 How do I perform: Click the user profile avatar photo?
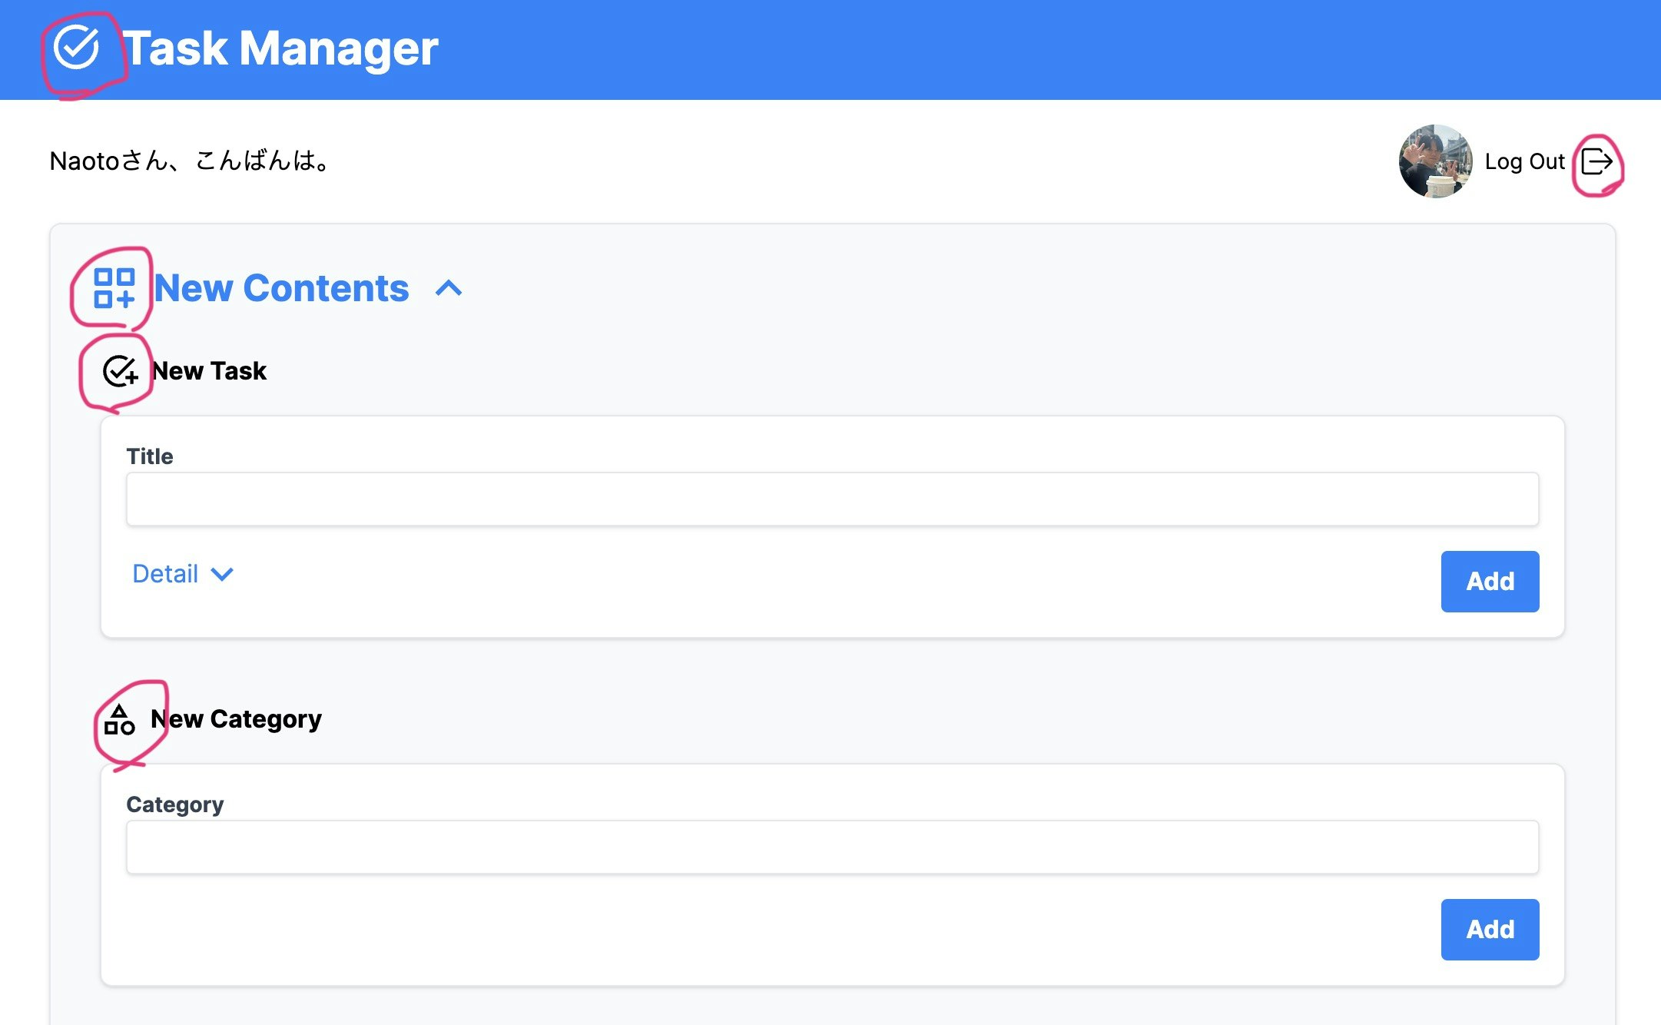[1435, 161]
